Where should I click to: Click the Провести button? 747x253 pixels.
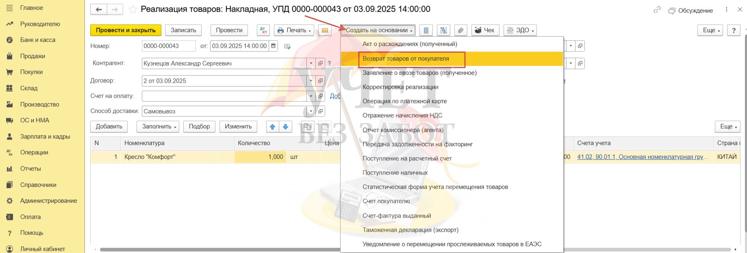(x=229, y=30)
